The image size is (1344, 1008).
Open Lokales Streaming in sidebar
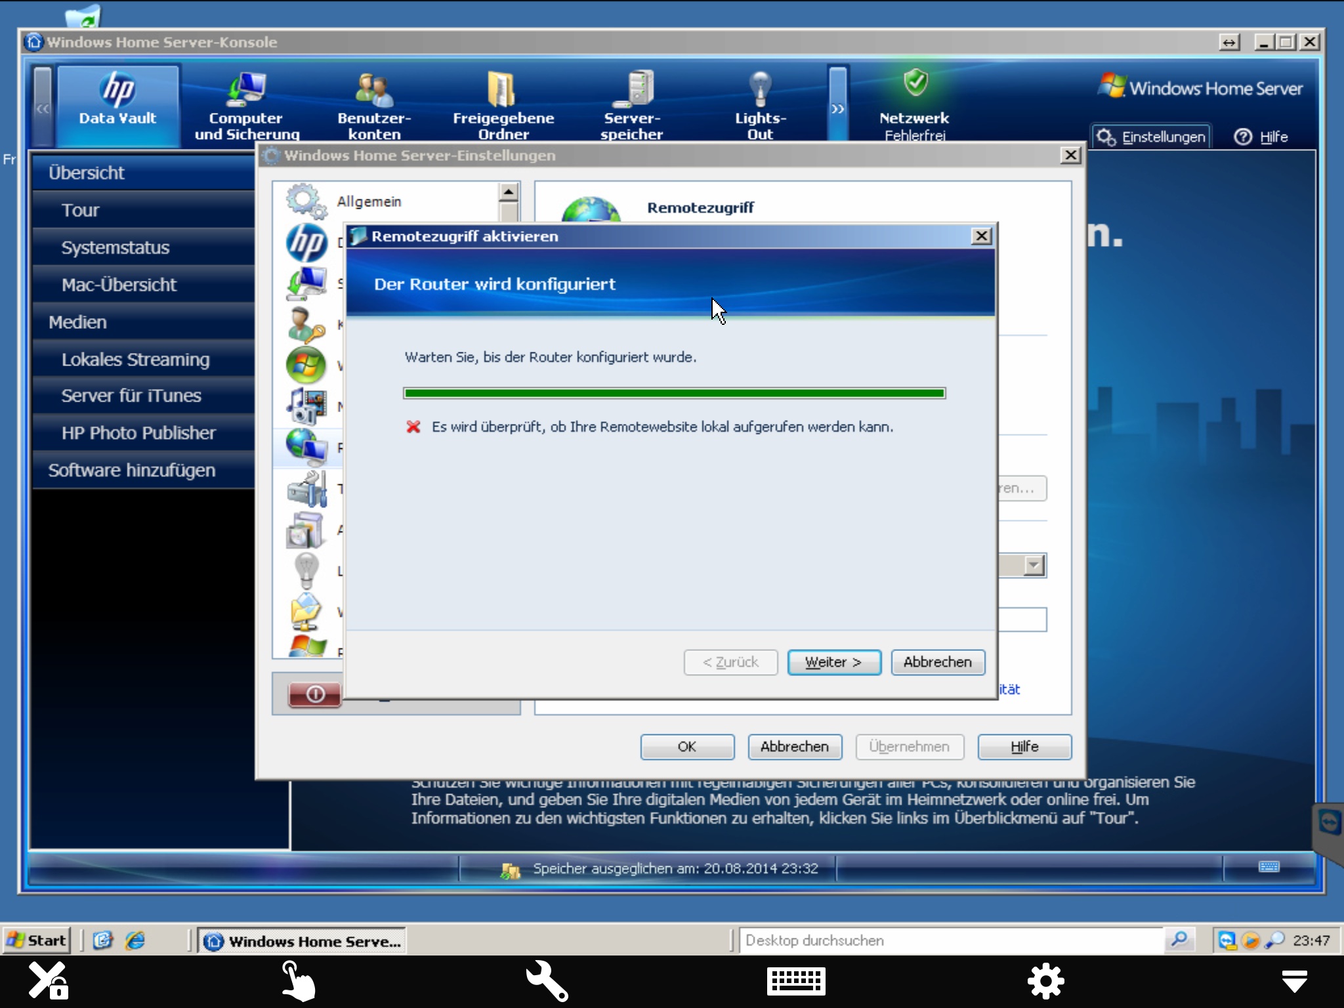click(x=144, y=360)
